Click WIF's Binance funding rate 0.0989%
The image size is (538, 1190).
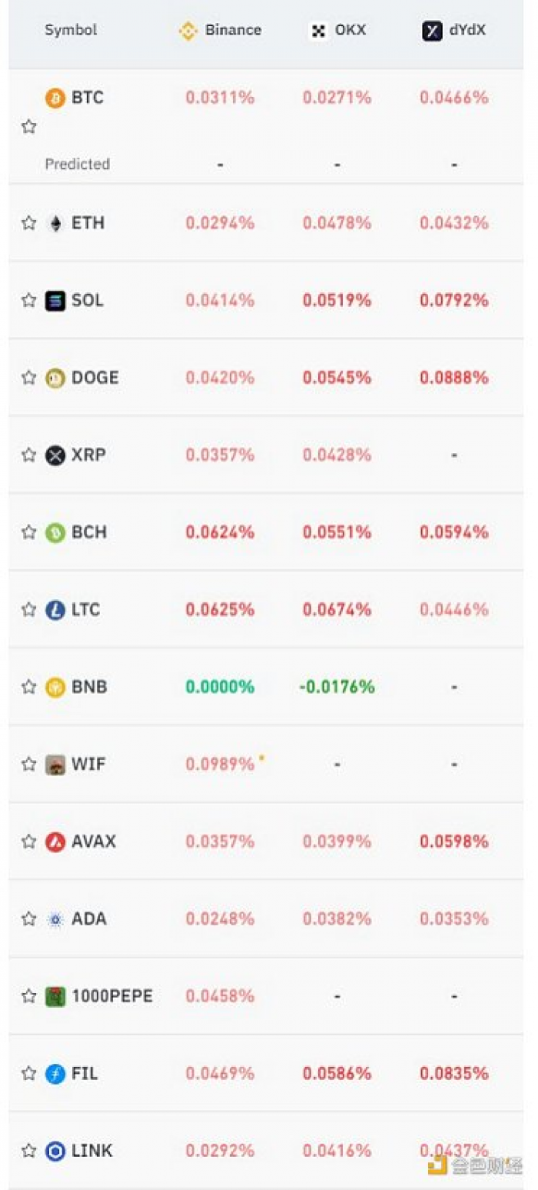220,764
